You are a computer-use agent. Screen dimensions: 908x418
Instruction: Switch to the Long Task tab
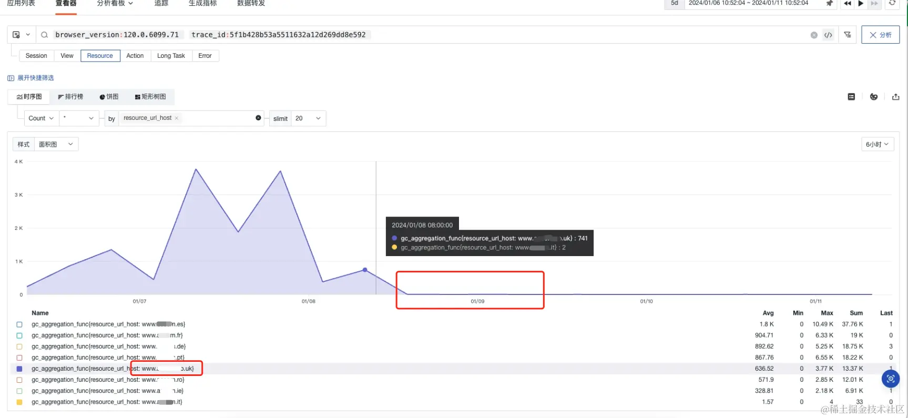click(171, 56)
